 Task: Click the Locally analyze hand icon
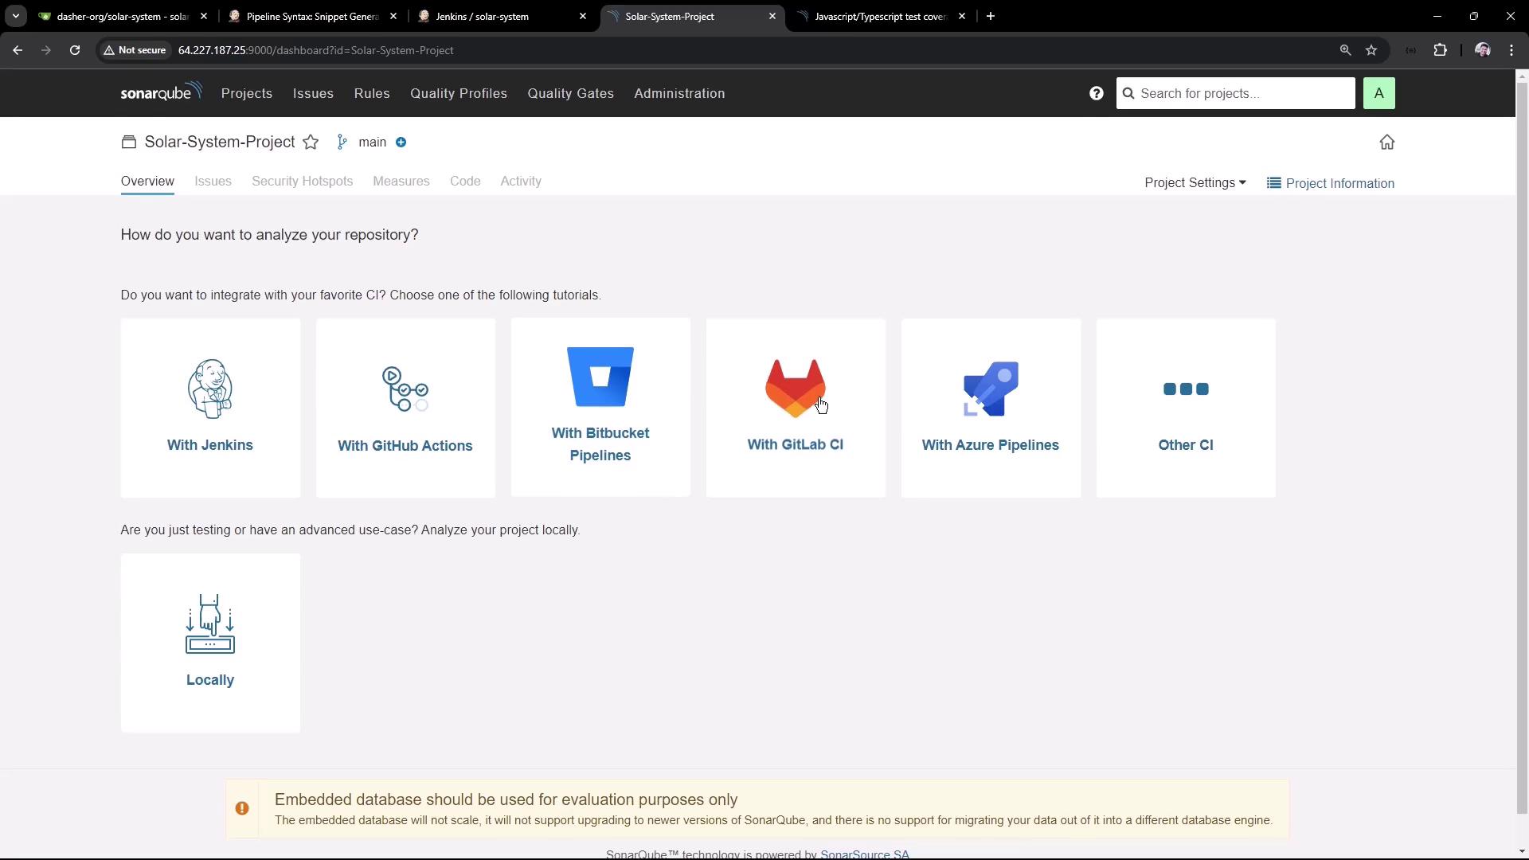[210, 623]
